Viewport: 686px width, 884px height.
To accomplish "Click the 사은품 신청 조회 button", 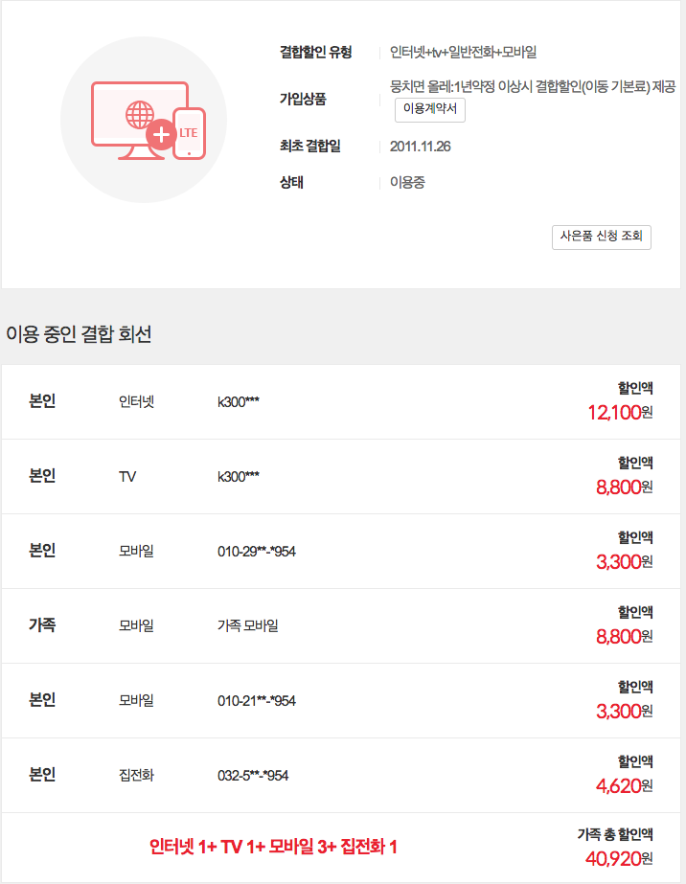I will tap(601, 237).
